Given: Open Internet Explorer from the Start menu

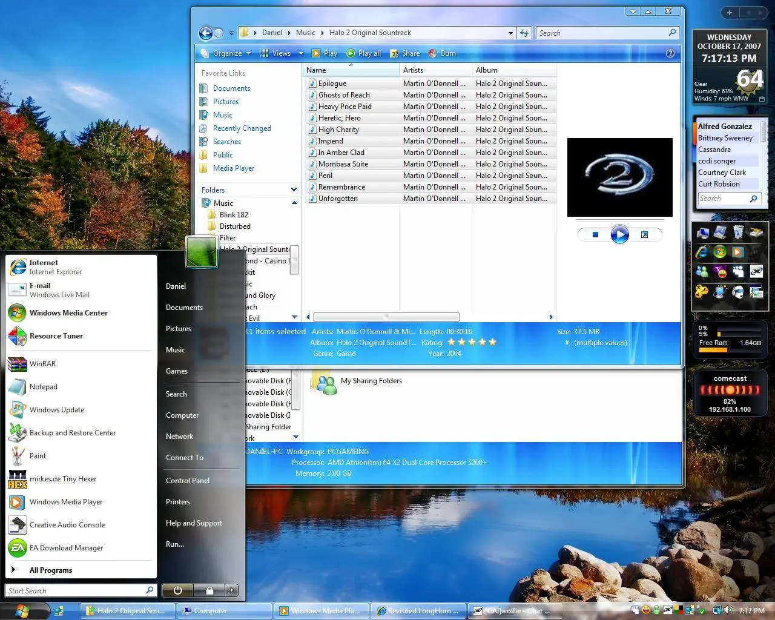Looking at the screenshot, I should point(81,267).
